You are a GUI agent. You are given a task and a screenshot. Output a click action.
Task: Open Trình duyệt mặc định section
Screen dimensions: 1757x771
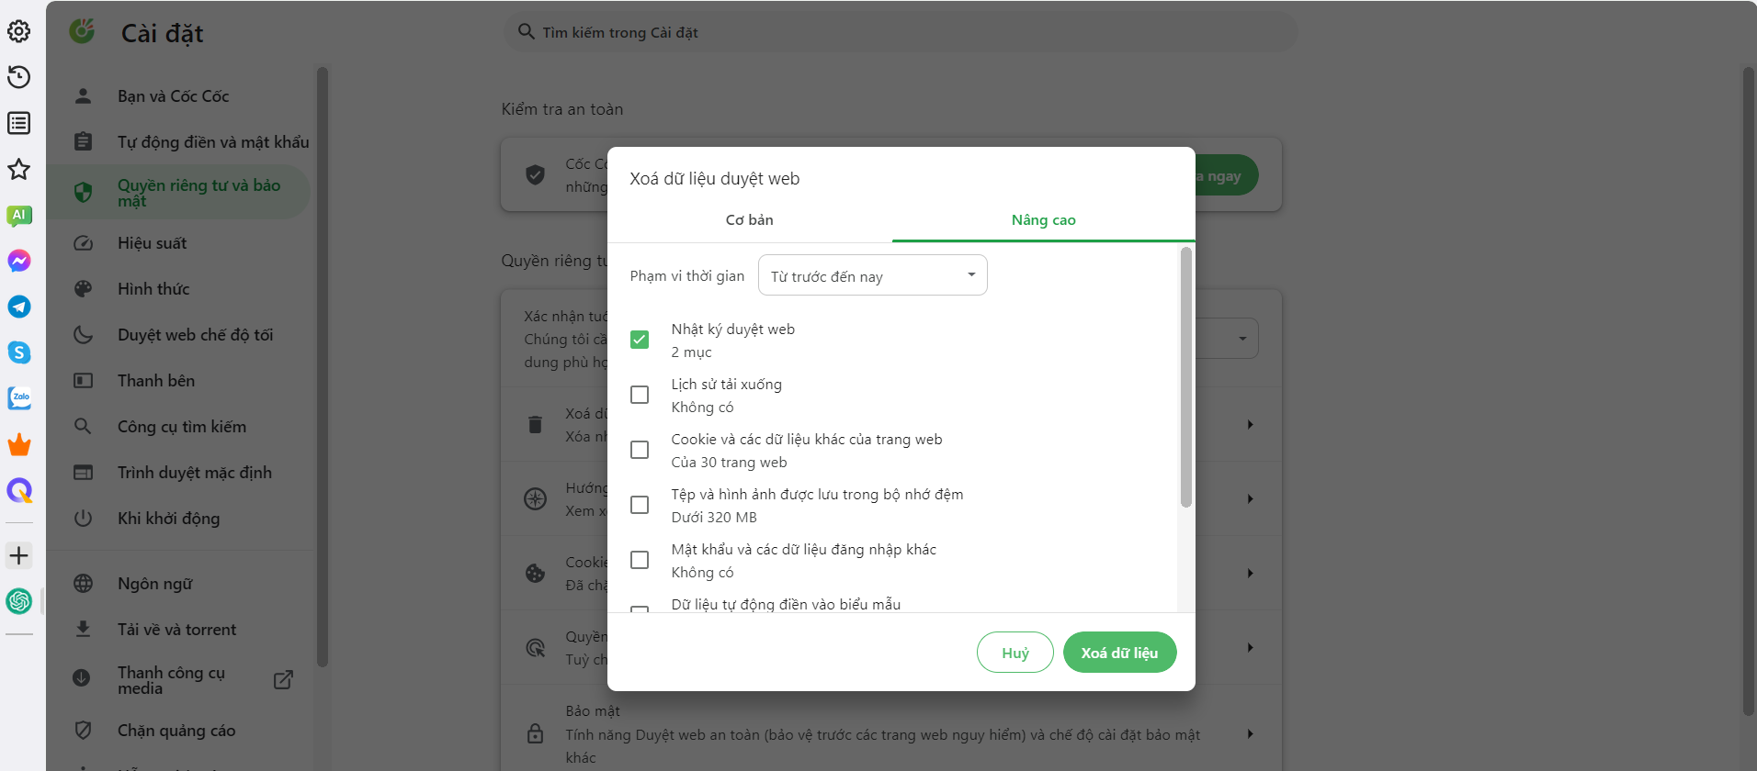point(179,473)
